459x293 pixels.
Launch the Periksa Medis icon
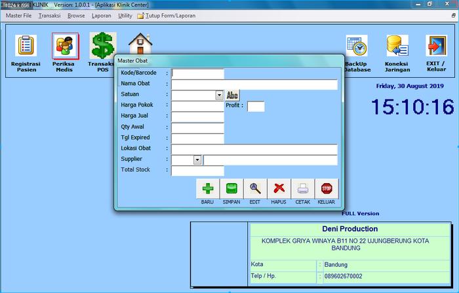(x=65, y=46)
